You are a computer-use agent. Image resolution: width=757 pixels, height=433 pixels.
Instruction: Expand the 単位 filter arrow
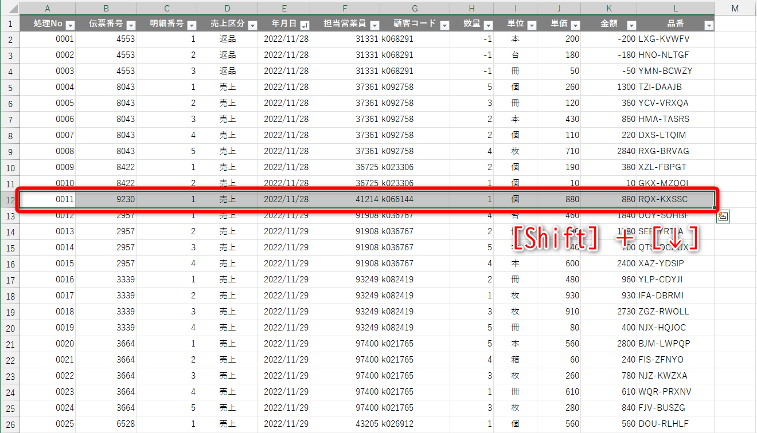coord(532,25)
